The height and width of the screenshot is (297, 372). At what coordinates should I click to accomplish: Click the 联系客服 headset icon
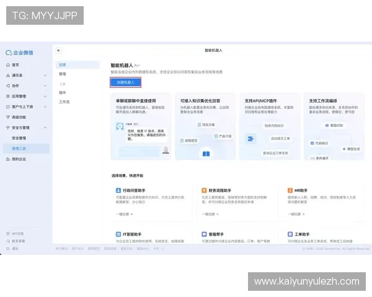tap(8, 241)
